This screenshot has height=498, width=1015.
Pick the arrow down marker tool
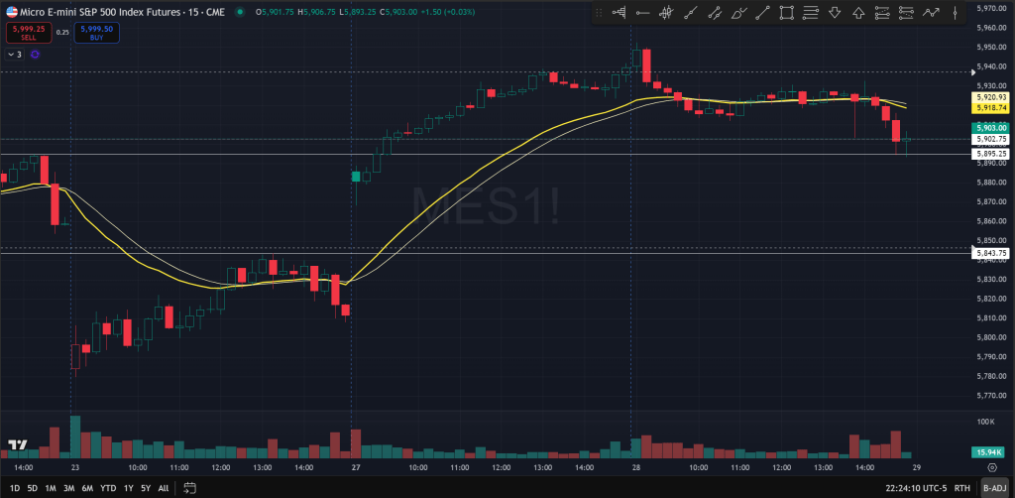pos(835,13)
